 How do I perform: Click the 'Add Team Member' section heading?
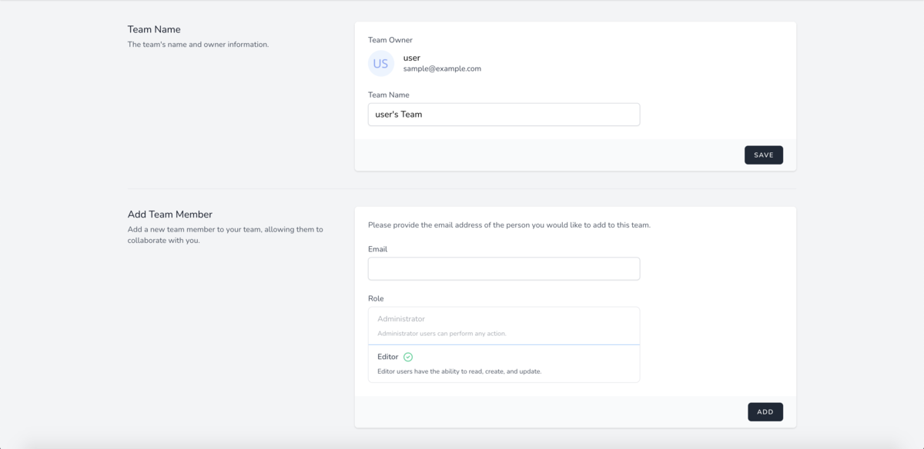(170, 215)
